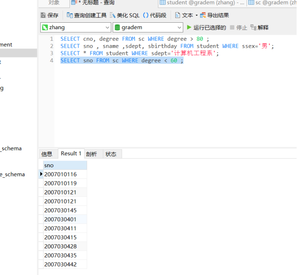Select result cell 2007030145
Viewport: 297px width, 275px height.
pyautogui.click(x=65, y=210)
